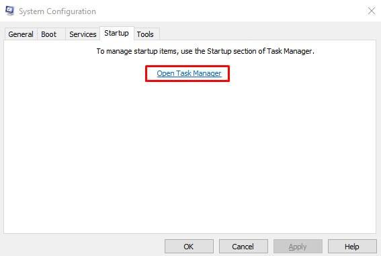Switch to the General tab
Viewport: 381px width, 256px height.
coord(21,34)
